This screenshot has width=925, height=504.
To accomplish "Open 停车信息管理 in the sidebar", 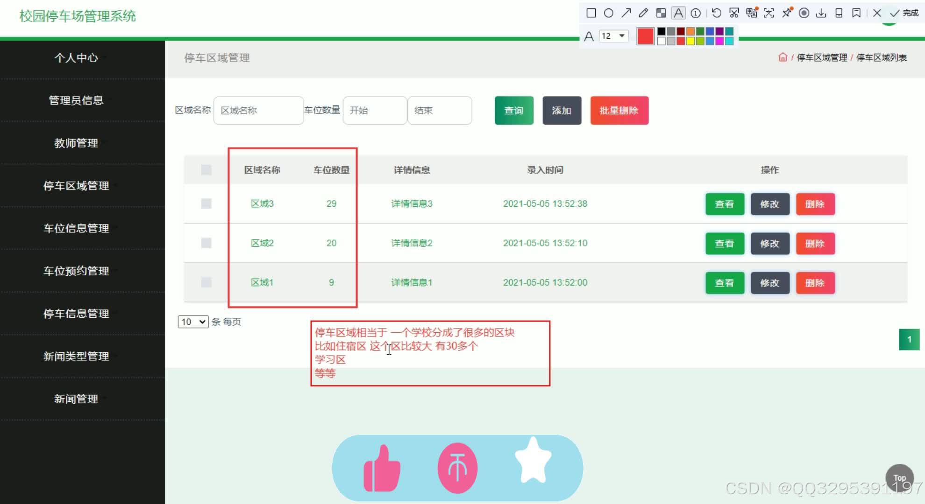I will pyautogui.click(x=76, y=314).
